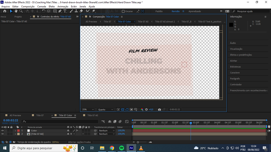271x152 pixels.
Task: Open parent dropdown Nenhum for Title 07 All
Action: coord(107,134)
